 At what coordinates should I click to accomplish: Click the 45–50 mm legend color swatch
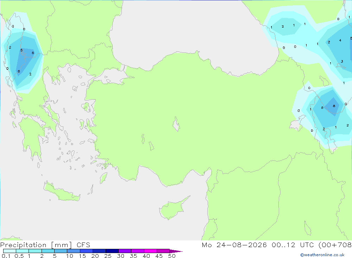163,251
